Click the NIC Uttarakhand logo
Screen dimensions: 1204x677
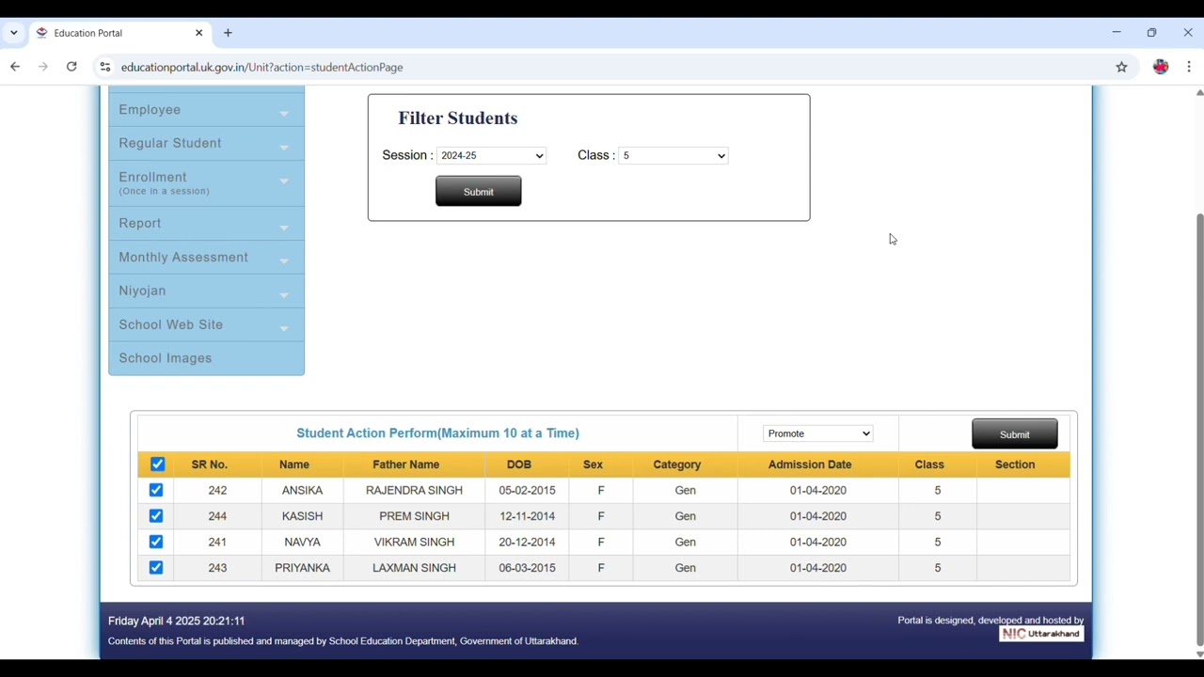tap(1041, 634)
